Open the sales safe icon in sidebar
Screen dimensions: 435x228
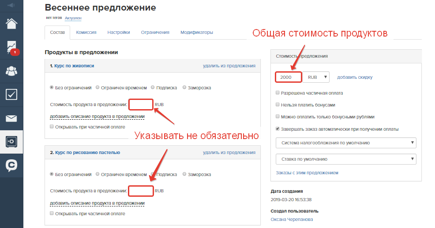[x=11, y=142]
